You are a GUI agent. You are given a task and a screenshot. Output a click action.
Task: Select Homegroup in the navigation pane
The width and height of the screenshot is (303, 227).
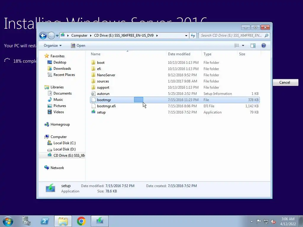point(60,124)
